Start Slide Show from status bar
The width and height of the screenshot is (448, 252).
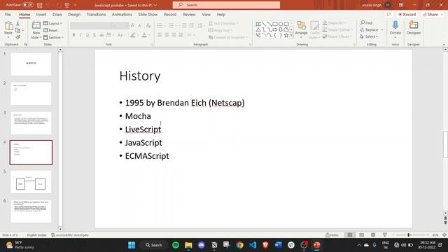tap(384, 235)
